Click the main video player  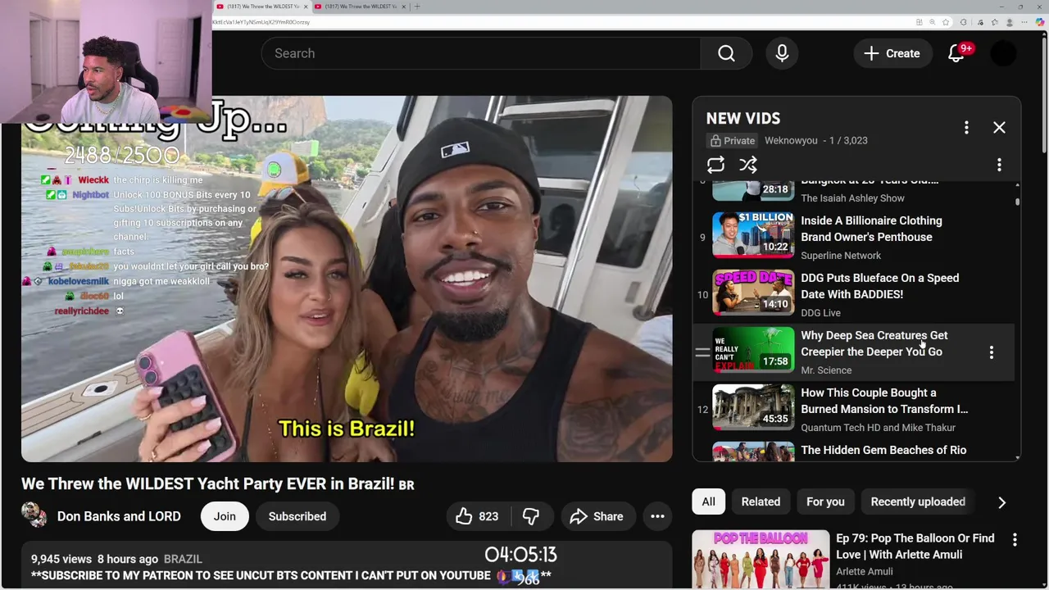point(347,279)
